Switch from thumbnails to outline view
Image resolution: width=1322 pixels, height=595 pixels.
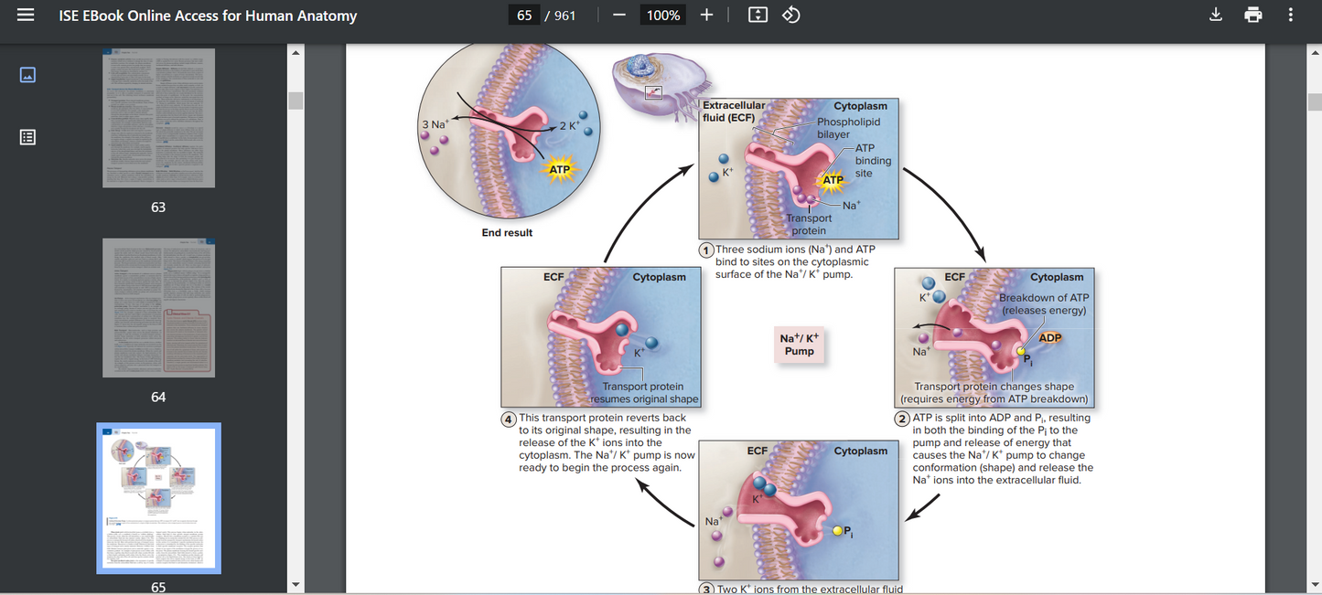tap(27, 136)
